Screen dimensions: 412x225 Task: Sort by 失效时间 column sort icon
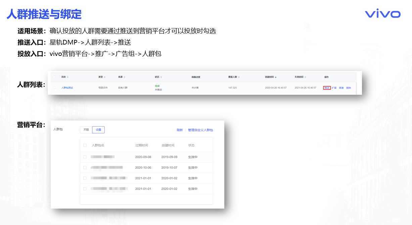tap(306, 77)
